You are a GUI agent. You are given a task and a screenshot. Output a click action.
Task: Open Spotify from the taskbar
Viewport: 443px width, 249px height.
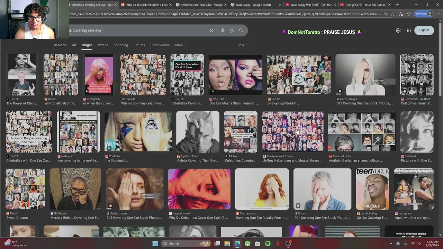click(268, 243)
